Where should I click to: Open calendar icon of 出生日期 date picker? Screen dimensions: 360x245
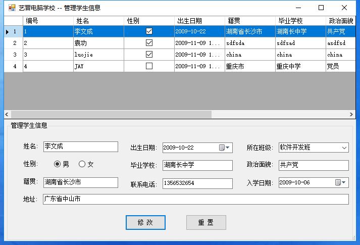[222, 148]
